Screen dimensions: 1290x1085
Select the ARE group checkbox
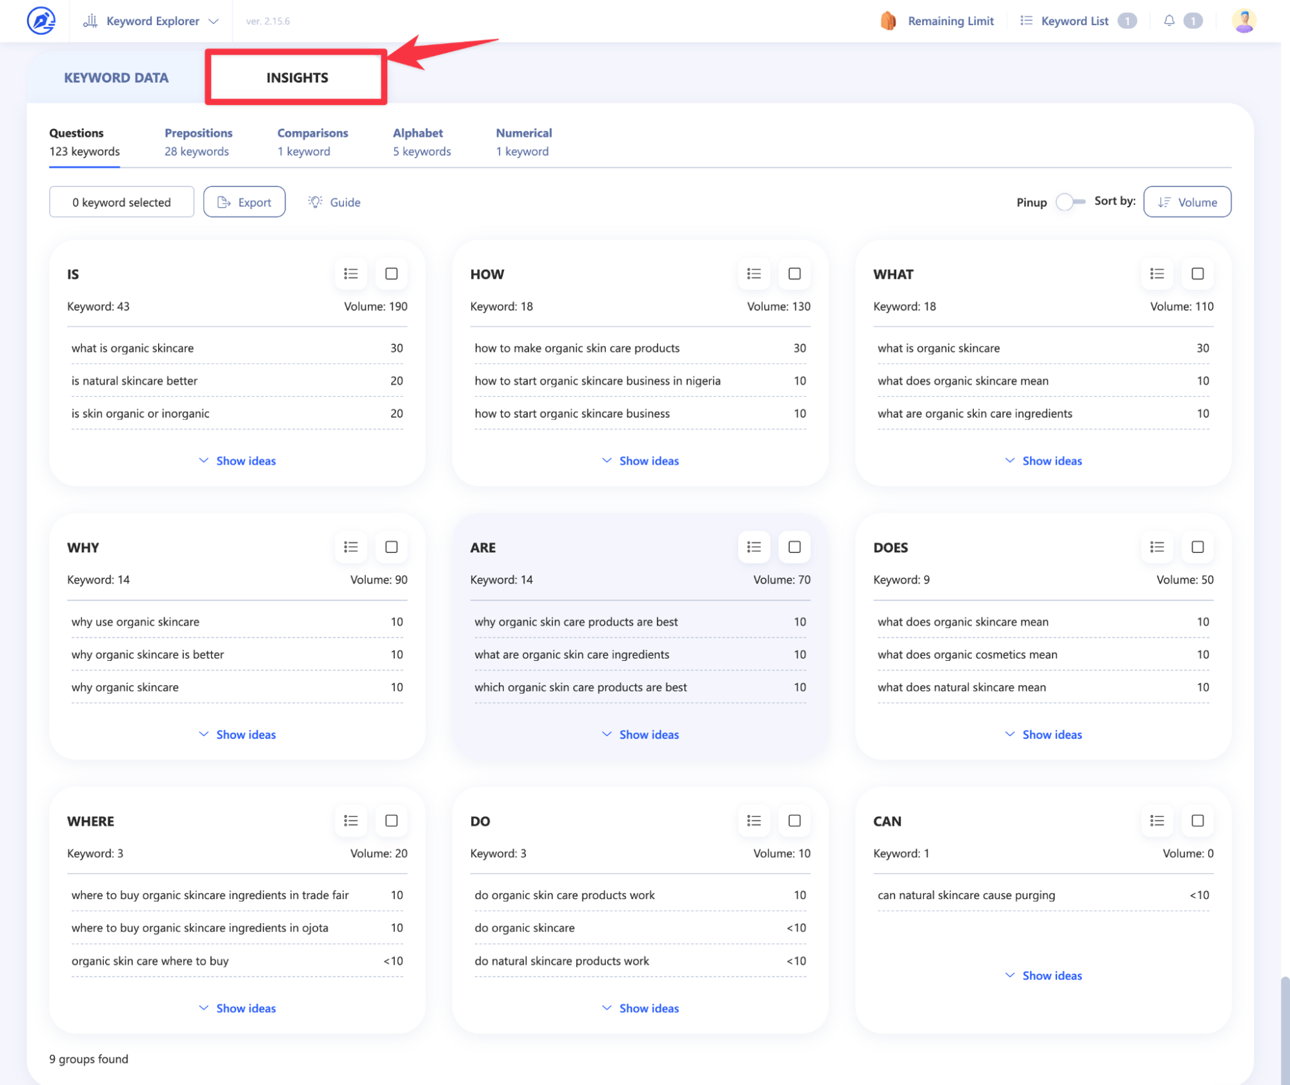(x=794, y=547)
